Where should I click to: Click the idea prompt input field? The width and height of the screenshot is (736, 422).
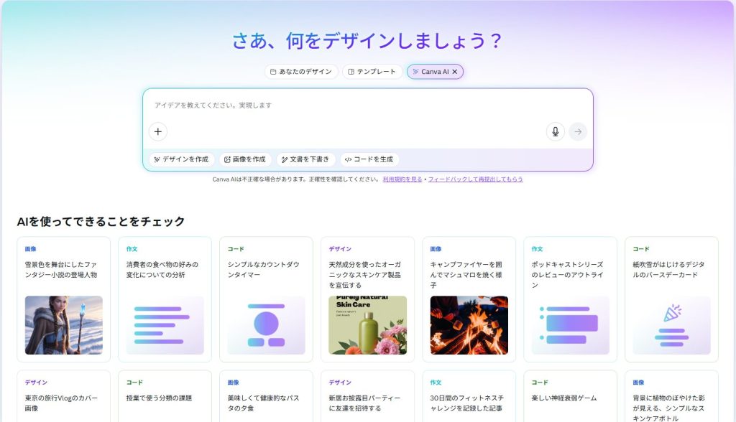point(323,108)
